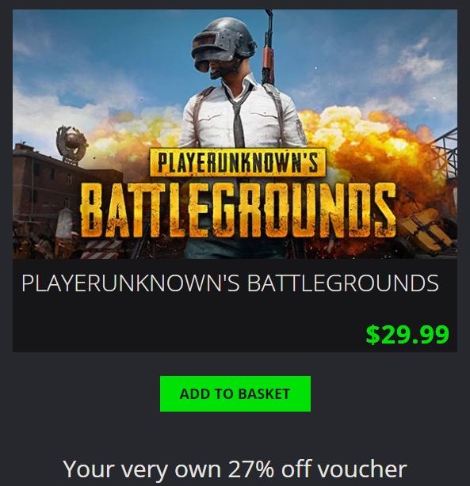470x486 pixels.
Task: Click the large BATTLEGROUNDS logo lettering
Action: pos(238,211)
